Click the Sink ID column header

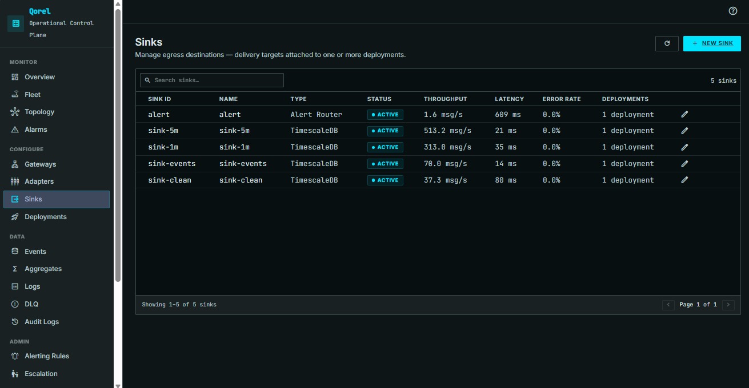coord(159,99)
